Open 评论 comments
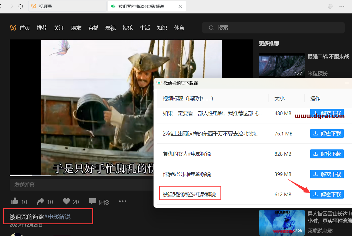Screen dimensions: 352x236 tap(99, 202)
